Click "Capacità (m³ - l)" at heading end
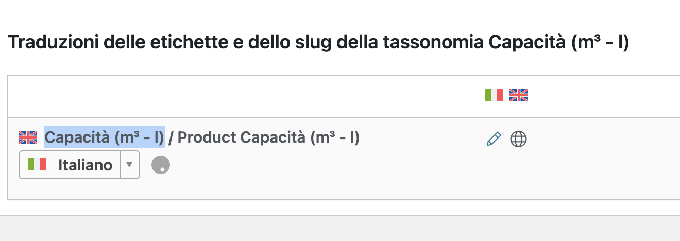The height and width of the screenshot is (241, 680). tap(558, 43)
